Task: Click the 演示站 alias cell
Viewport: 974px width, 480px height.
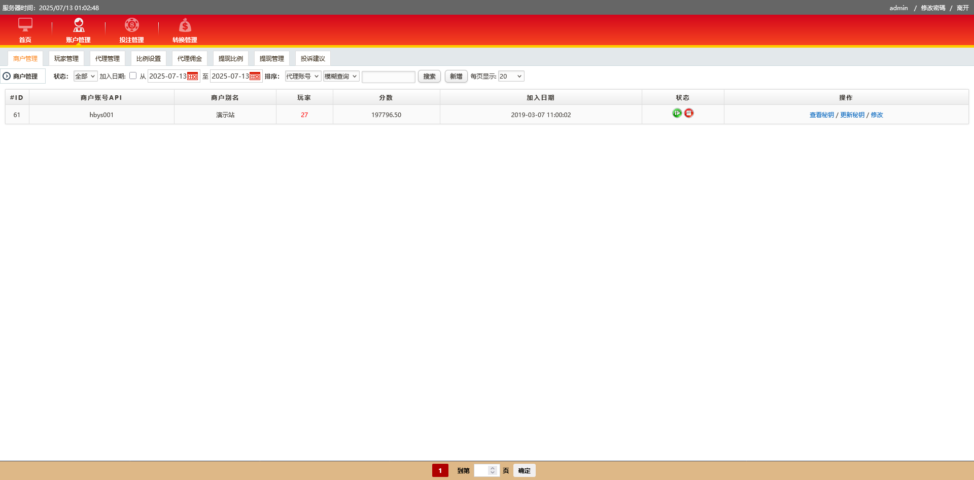Action: click(x=225, y=115)
